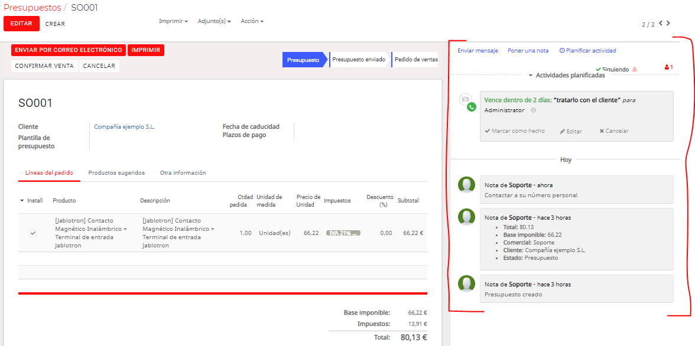Open the Presupuestos breadcrumb link
Screen dimensions: 695x346
tap(33, 8)
